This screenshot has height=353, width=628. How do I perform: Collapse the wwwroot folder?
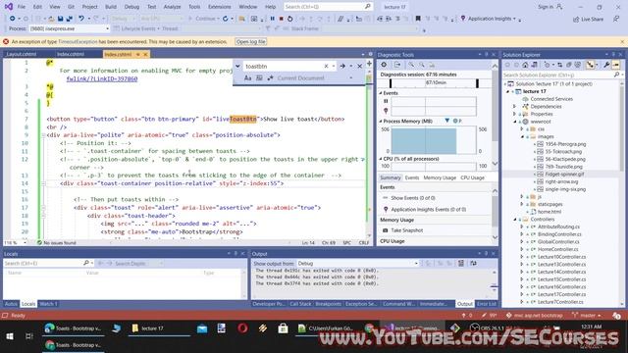(x=515, y=122)
